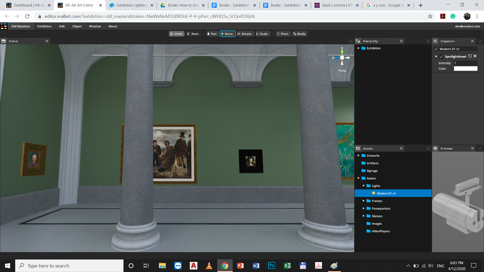The width and height of the screenshot is (484, 272).
Task: Expand the Exhibition node in Hierarchy
Action: (358, 48)
